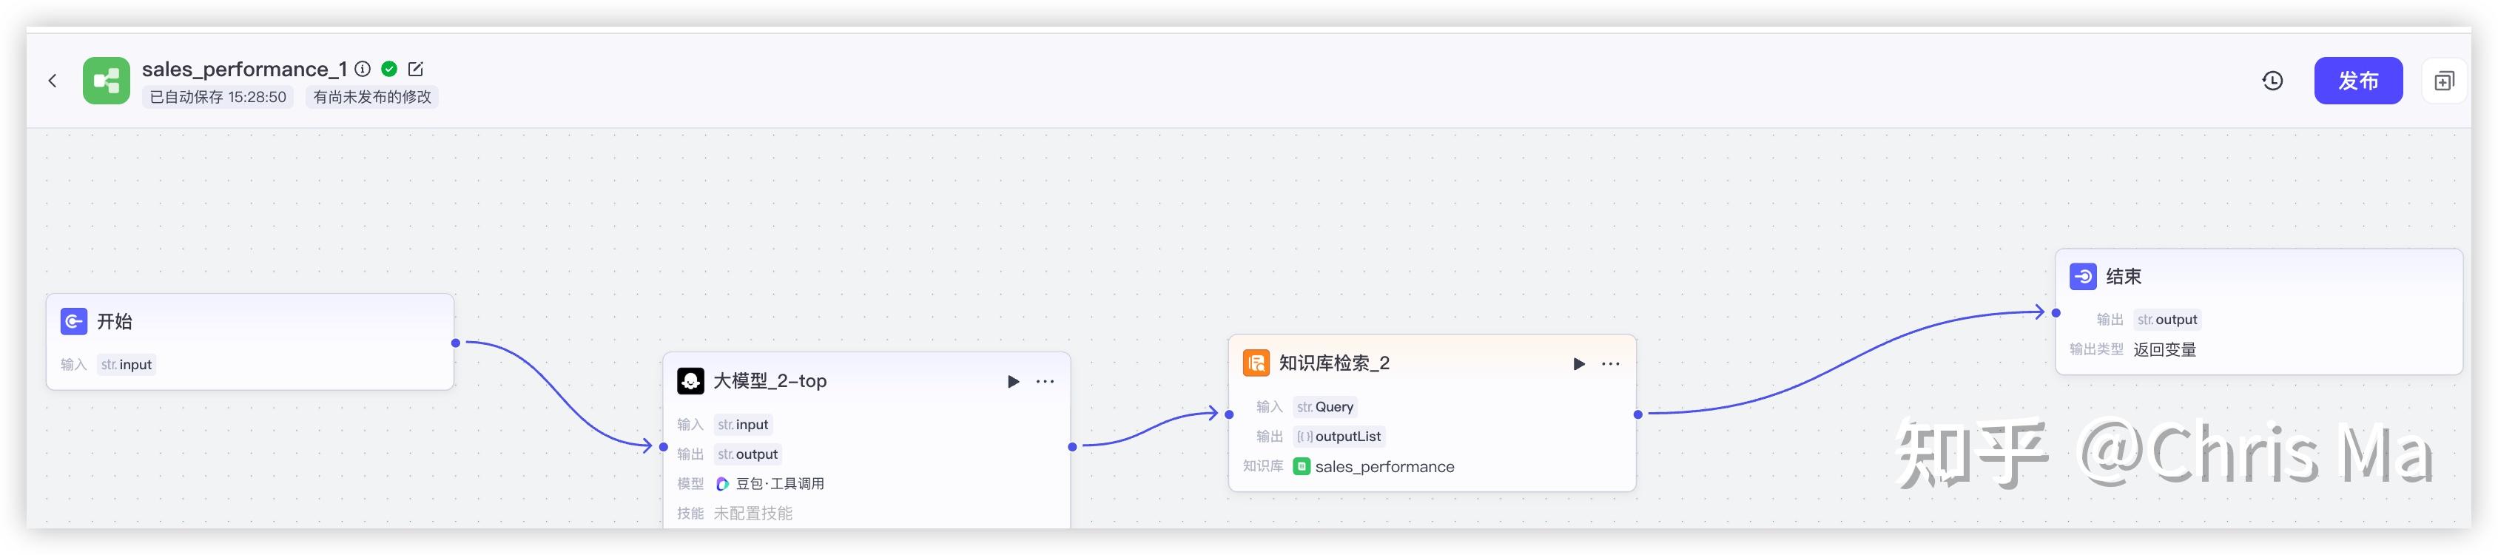Click the green sales_performance knowledge base icon
Image resolution: width=2498 pixels, height=555 pixels.
[x=1302, y=467]
